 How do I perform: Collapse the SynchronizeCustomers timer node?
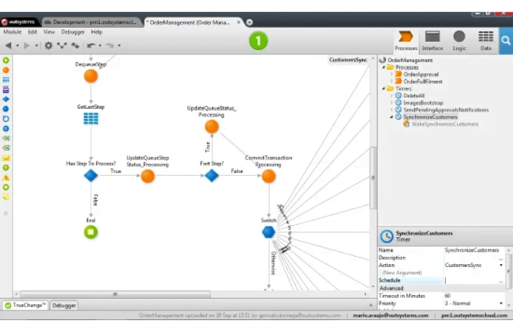(x=391, y=117)
